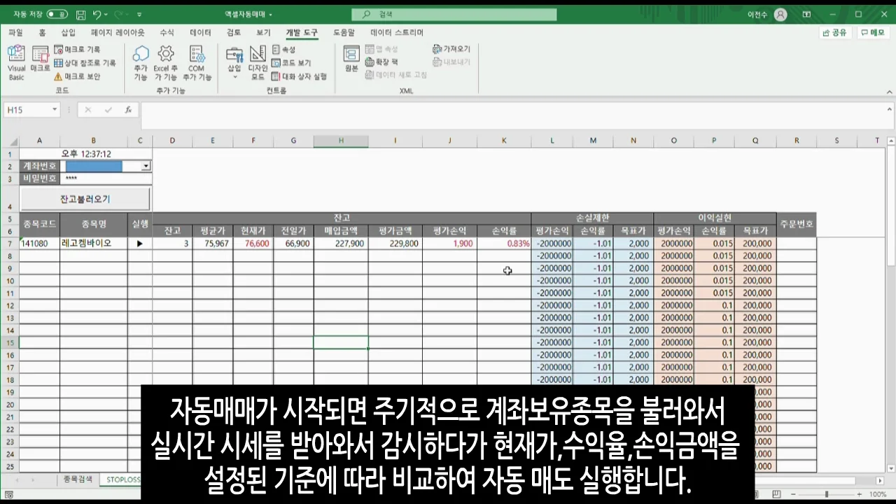The width and height of the screenshot is (896, 504).
Task: Toggle Design Mode (디자인 모드)
Action: tap(258, 63)
